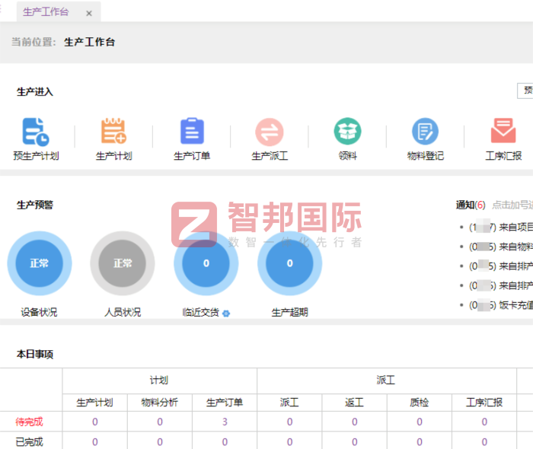Click completed 生产计划 value 0
Viewport: 533px width, 449px height.
click(95, 442)
